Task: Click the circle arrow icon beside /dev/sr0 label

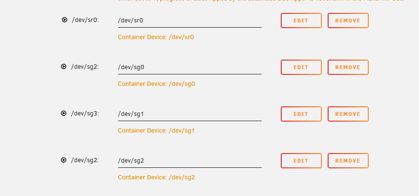Action: [x=65, y=20]
